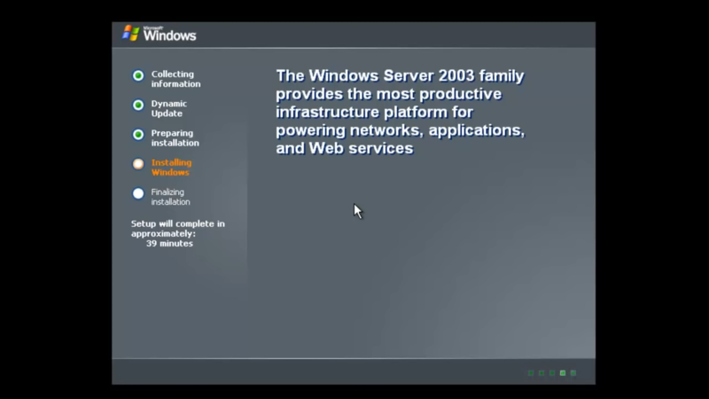Click the Dynamic Update label
This screenshot has width=709, height=399.
pos(169,108)
